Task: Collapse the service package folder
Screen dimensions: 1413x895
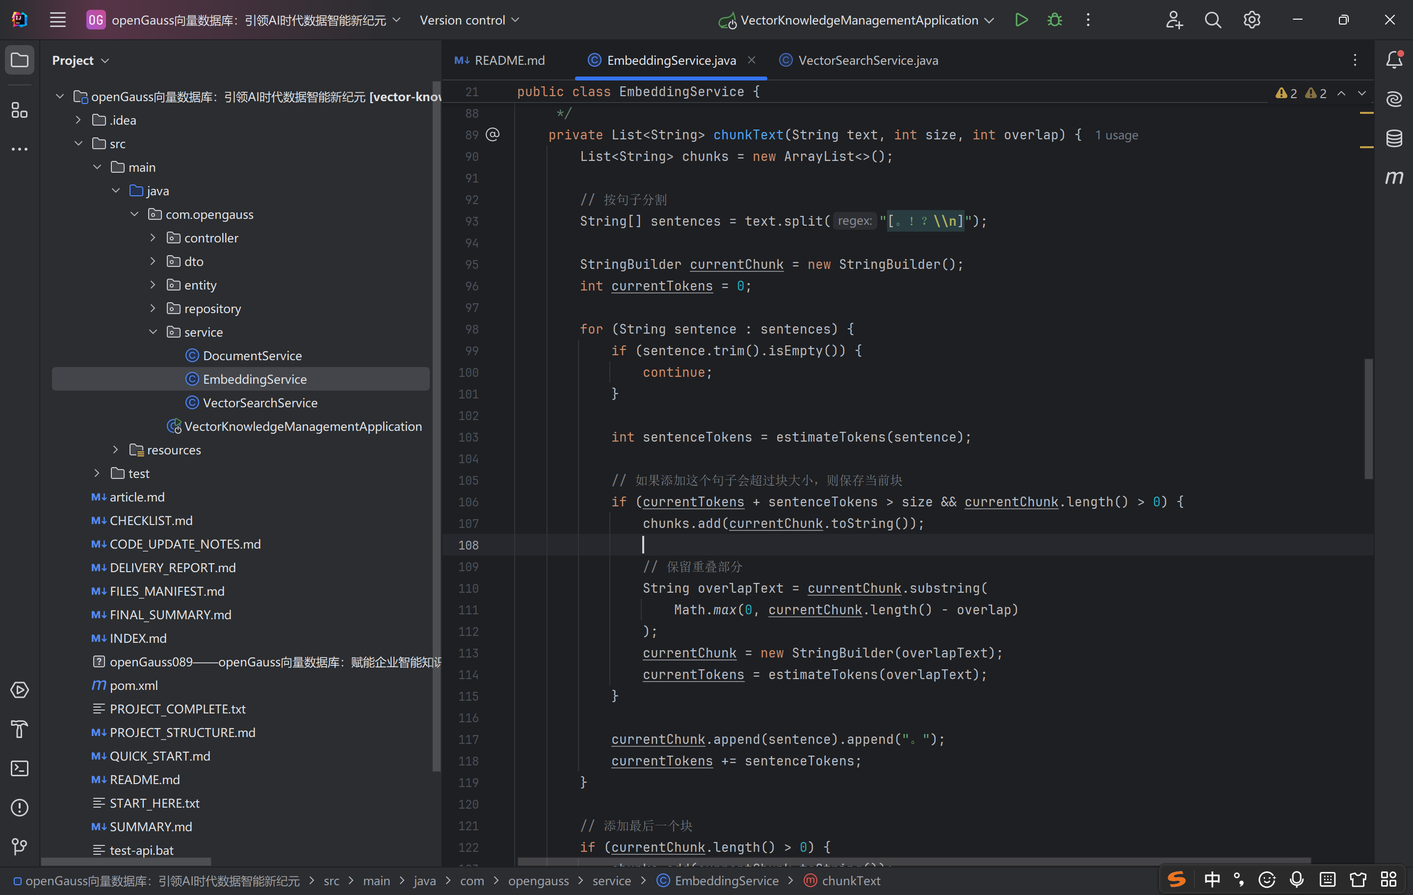Action: pyautogui.click(x=153, y=332)
